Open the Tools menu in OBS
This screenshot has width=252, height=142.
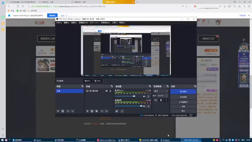[x=114, y=23]
